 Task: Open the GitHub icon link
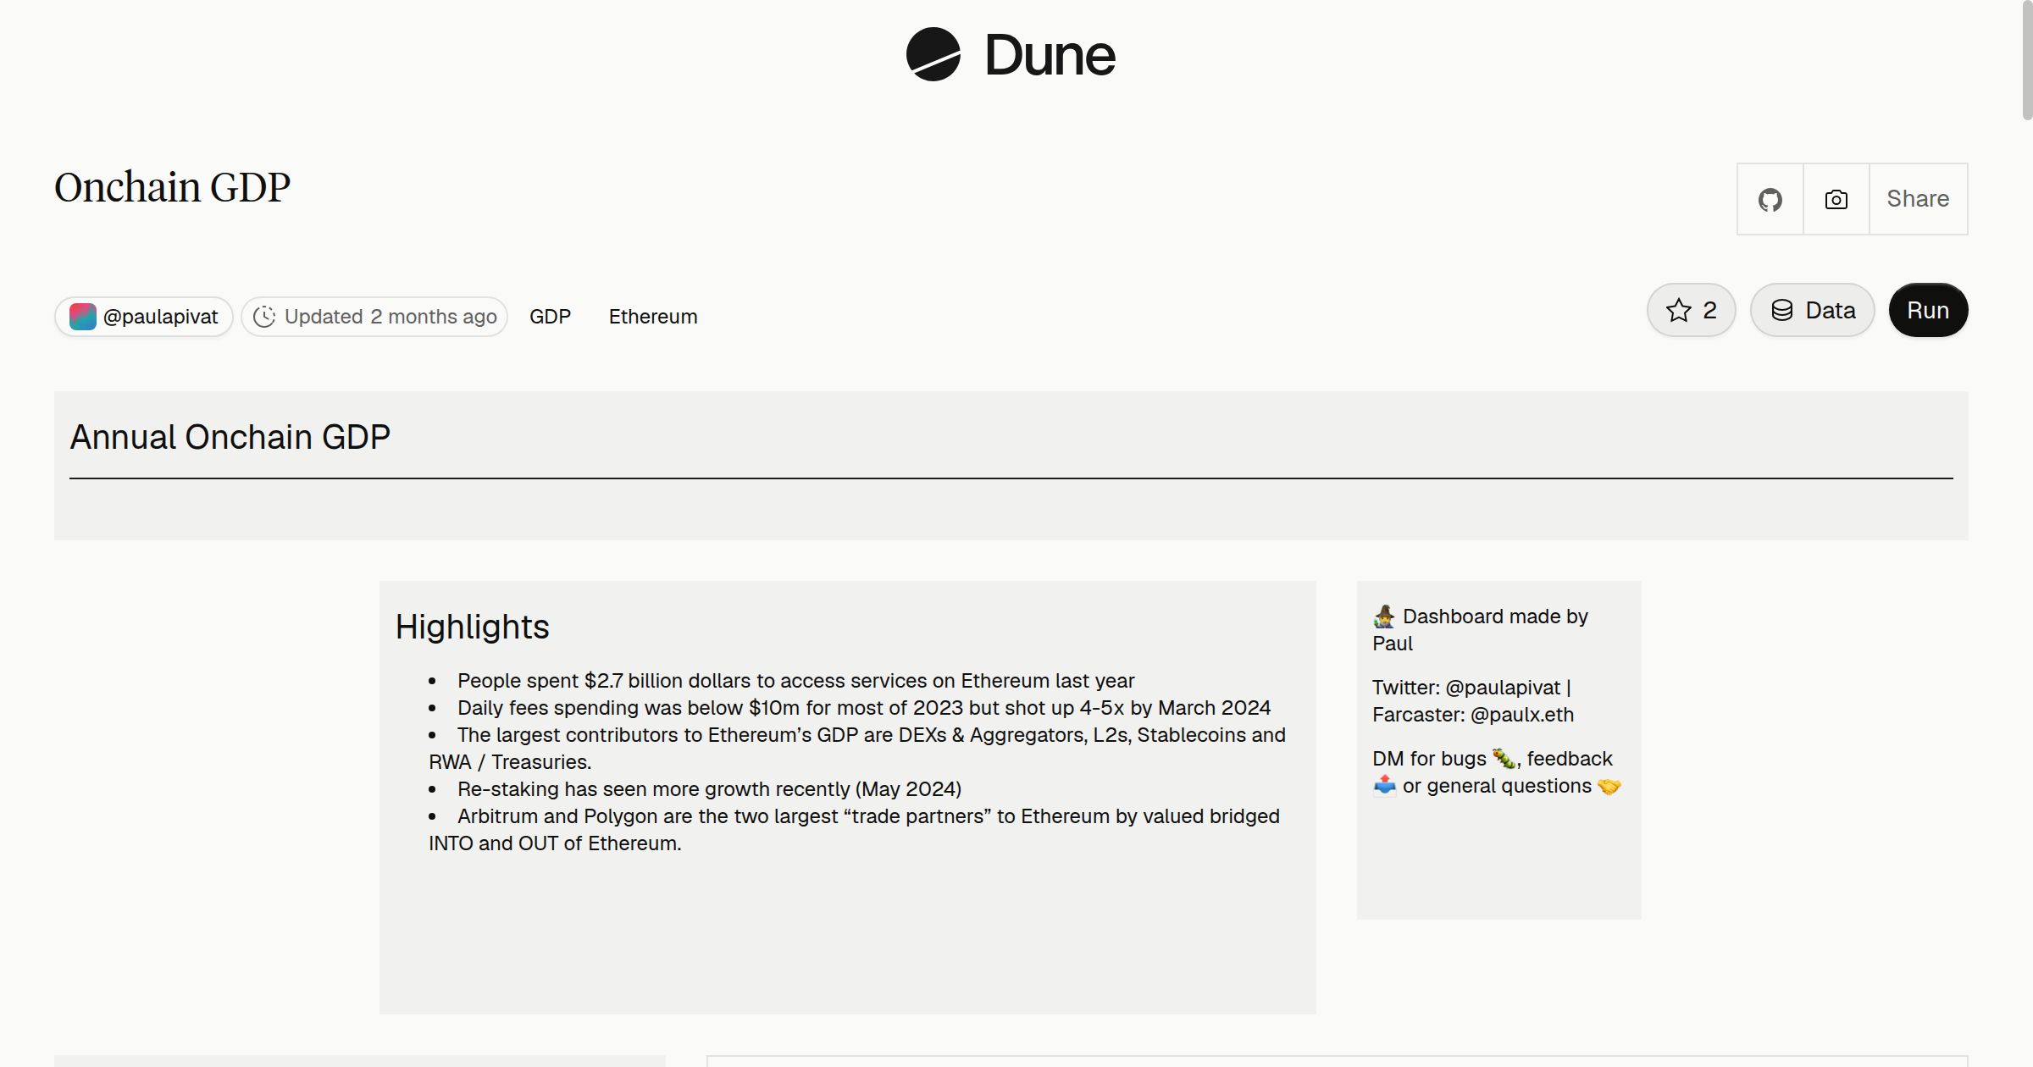pos(1770,199)
